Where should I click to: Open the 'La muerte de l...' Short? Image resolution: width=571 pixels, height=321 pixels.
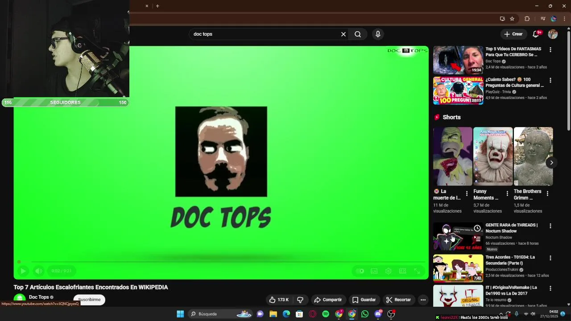coord(452,156)
